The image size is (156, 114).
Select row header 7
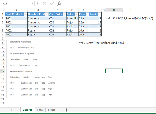(x=3, y=39)
